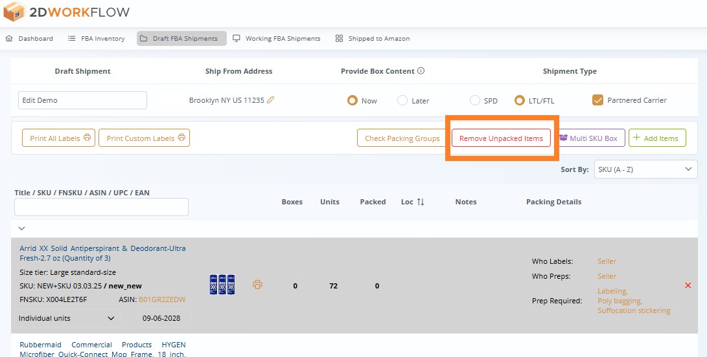Uncheck the Partnered Carrier checkbox
The height and width of the screenshot is (357, 707).
click(x=597, y=100)
